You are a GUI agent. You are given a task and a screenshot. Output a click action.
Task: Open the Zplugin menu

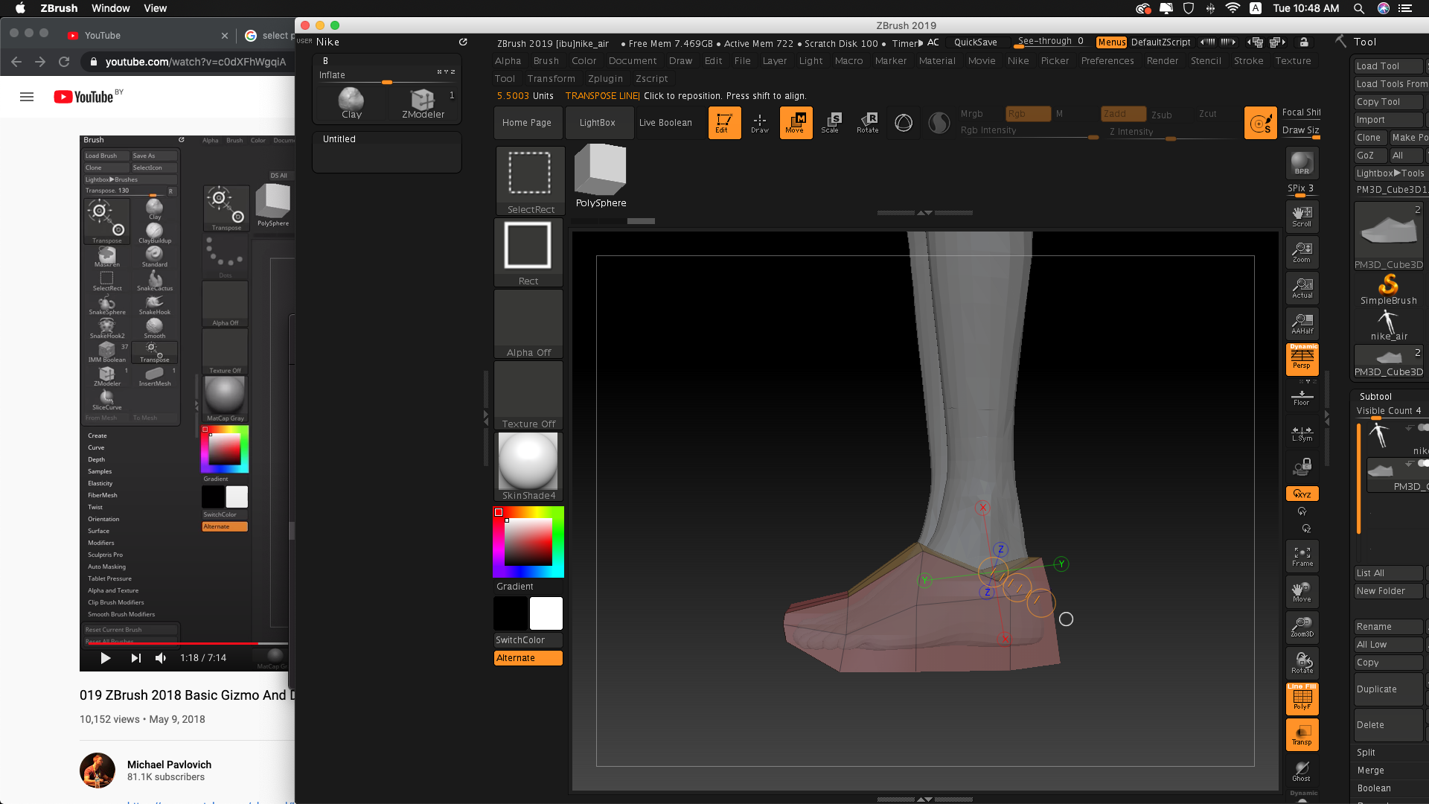[605, 79]
